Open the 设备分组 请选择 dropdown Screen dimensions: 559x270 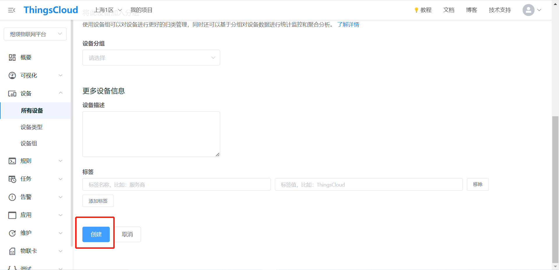pyautogui.click(x=151, y=58)
